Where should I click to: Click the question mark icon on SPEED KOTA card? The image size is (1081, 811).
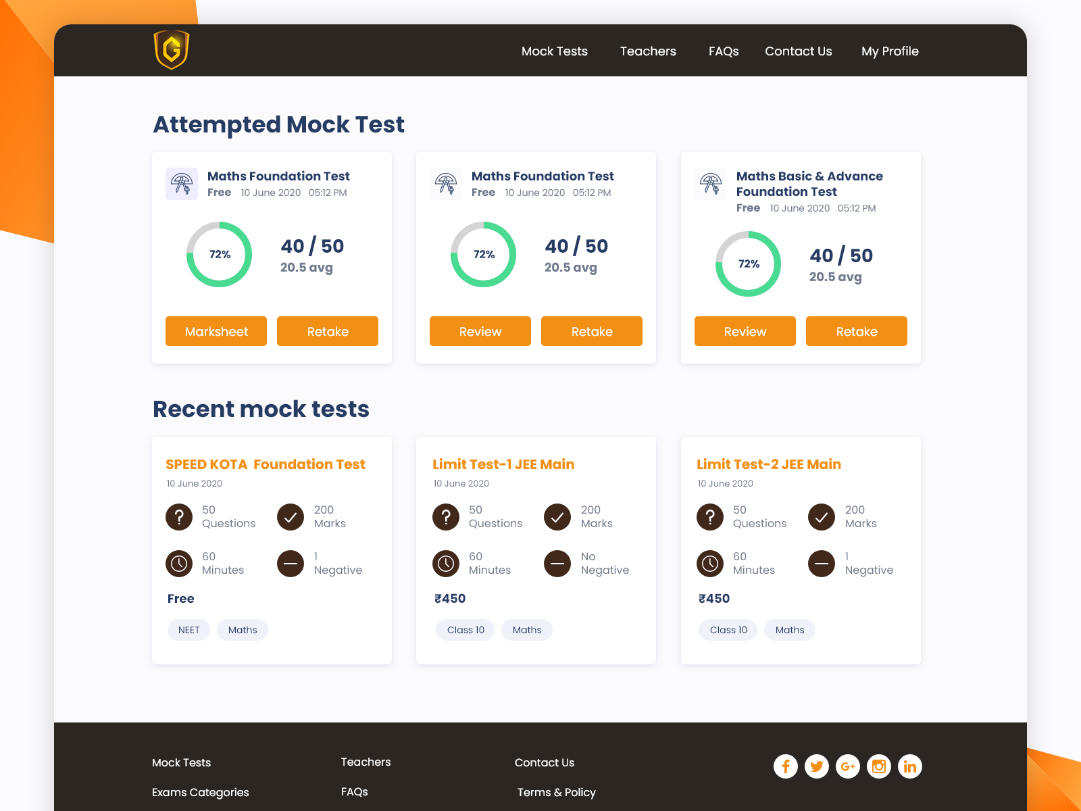pyautogui.click(x=179, y=517)
